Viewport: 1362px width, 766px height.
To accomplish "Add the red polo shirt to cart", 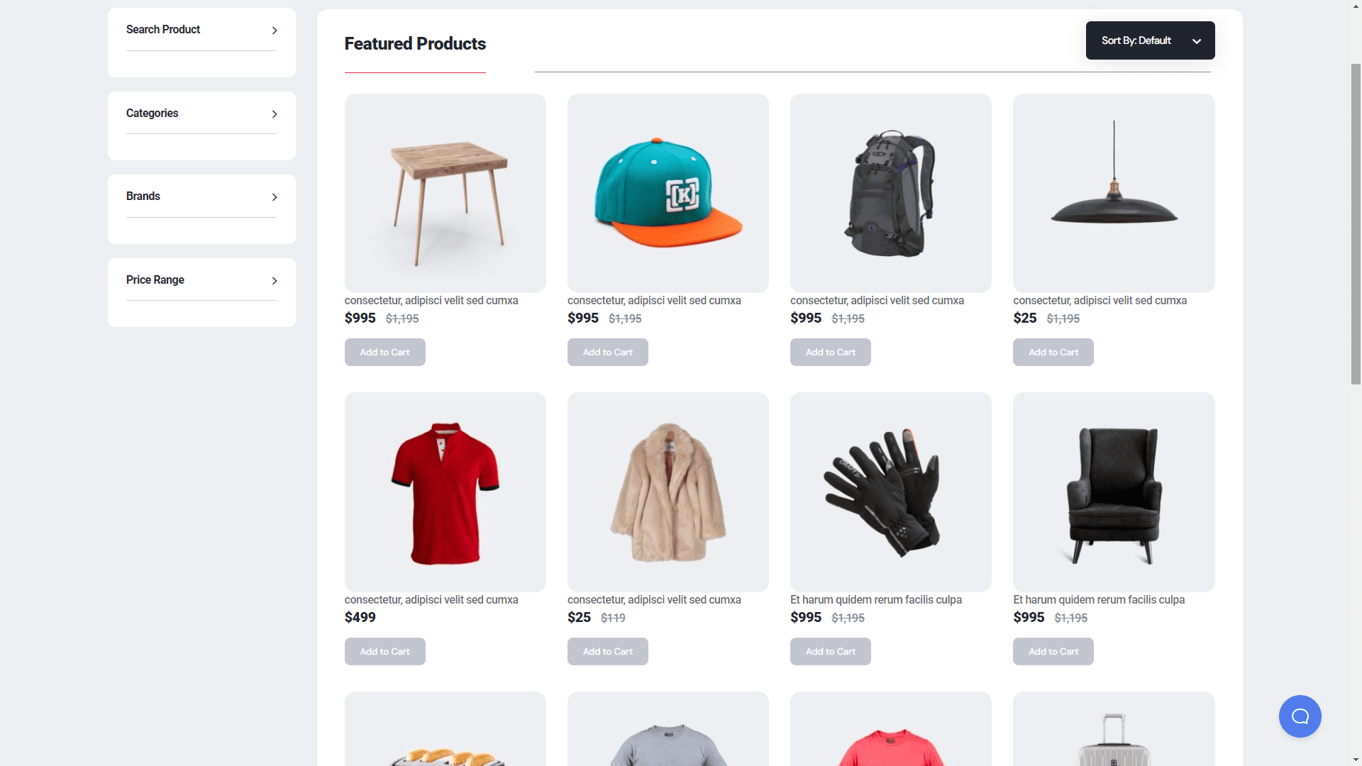I will (x=384, y=652).
